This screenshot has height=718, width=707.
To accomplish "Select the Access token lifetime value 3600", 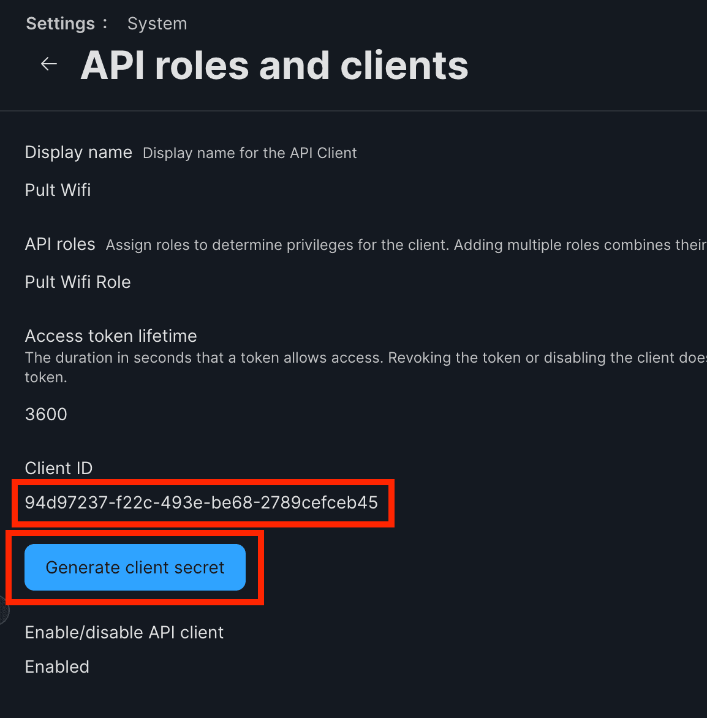I will (x=46, y=414).
